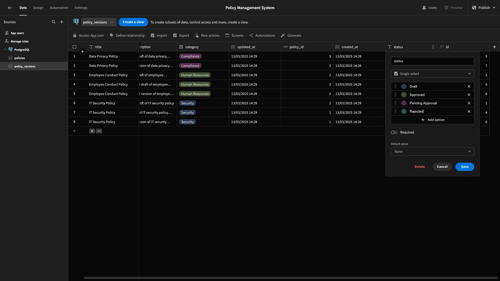The width and height of the screenshot is (500, 281).
Task: Open the Default value dropdown
Action: (432, 151)
